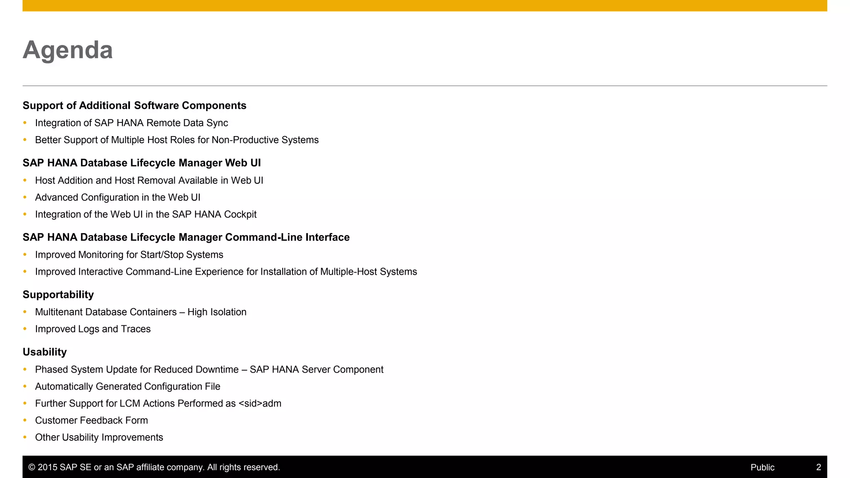Click Better Support of Multiple Host Roles bullet

(x=177, y=140)
